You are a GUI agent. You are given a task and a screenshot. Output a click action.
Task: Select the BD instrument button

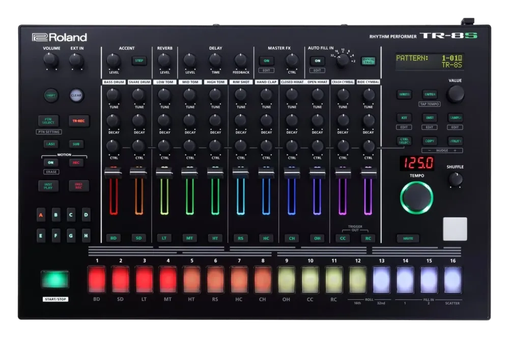[x=114, y=238]
